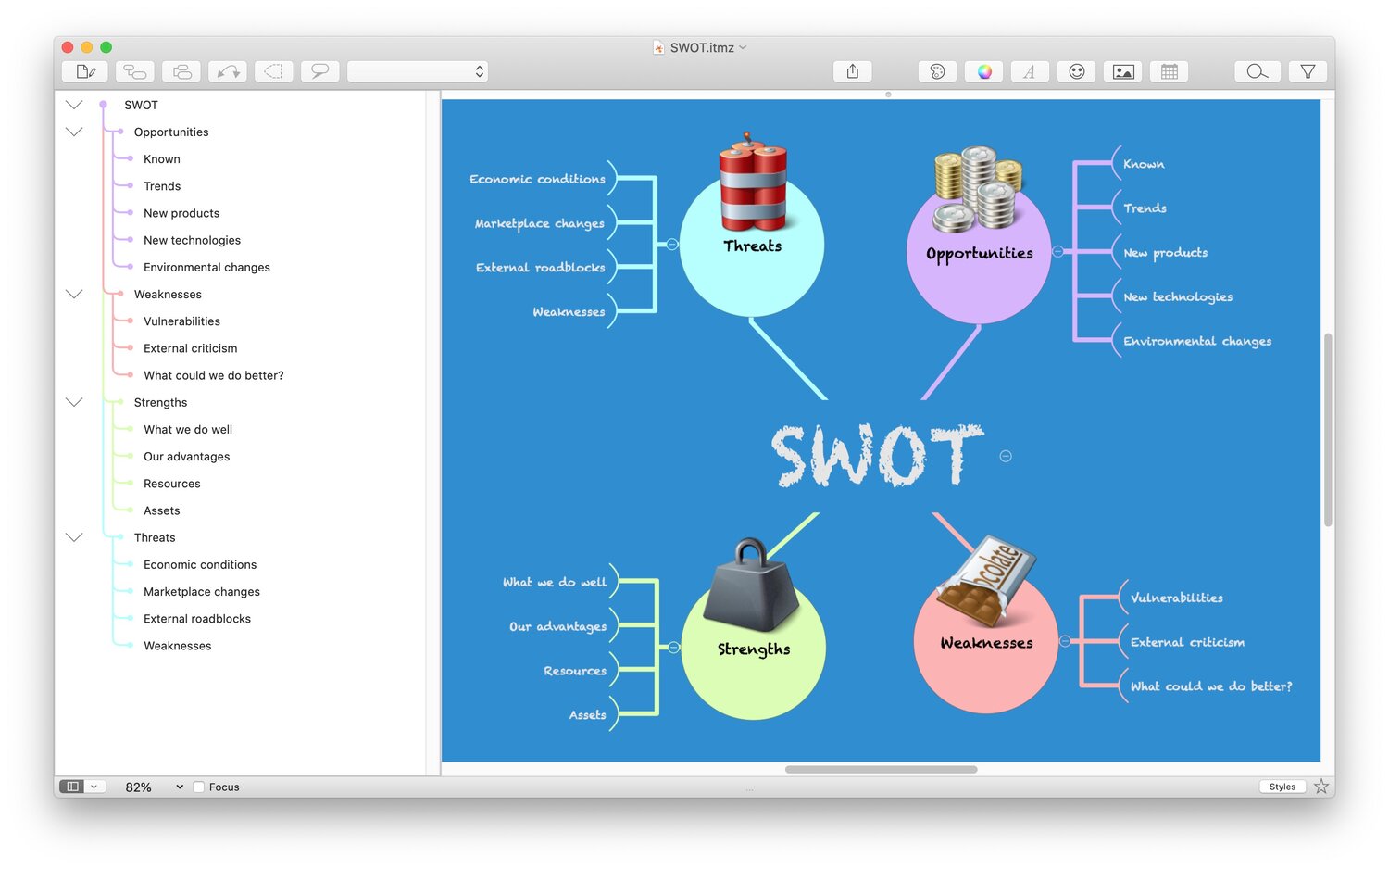Collapse the Threats node on canvas
This screenshot has height=869, width=1389.
point(672,245)
